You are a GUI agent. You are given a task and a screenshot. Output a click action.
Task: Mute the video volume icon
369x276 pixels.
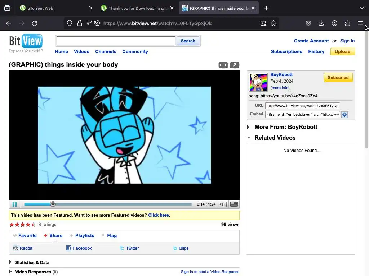[223, 204]
